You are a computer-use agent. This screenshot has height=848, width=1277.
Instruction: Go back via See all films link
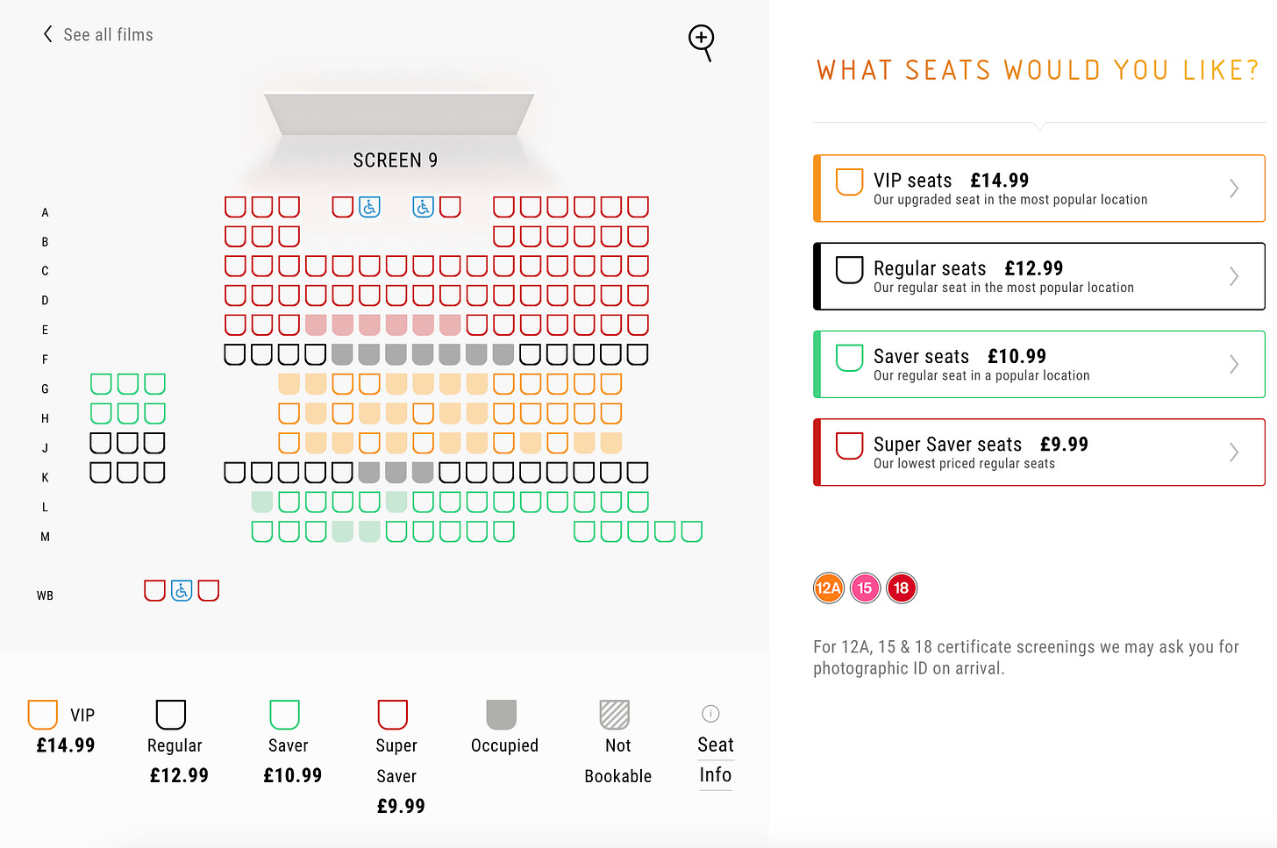tap(109, 35)
